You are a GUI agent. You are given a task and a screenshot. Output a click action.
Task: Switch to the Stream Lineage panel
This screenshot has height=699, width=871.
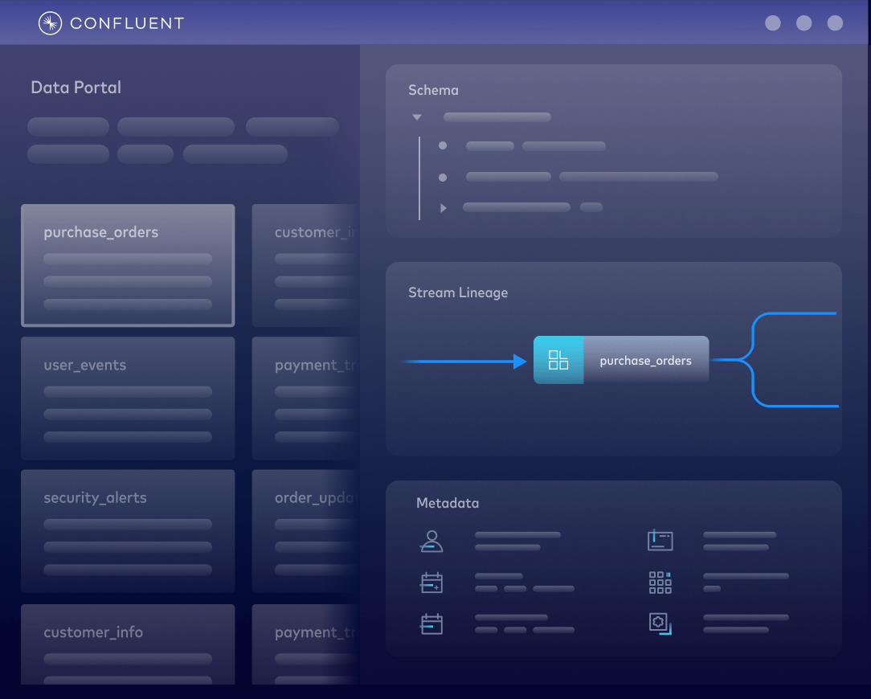(x=458, y=292)
